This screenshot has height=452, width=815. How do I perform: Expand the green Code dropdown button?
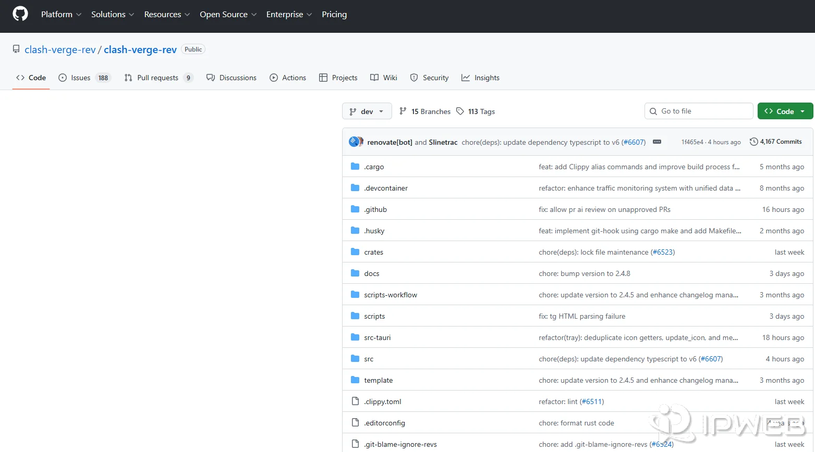pos(785,111)
